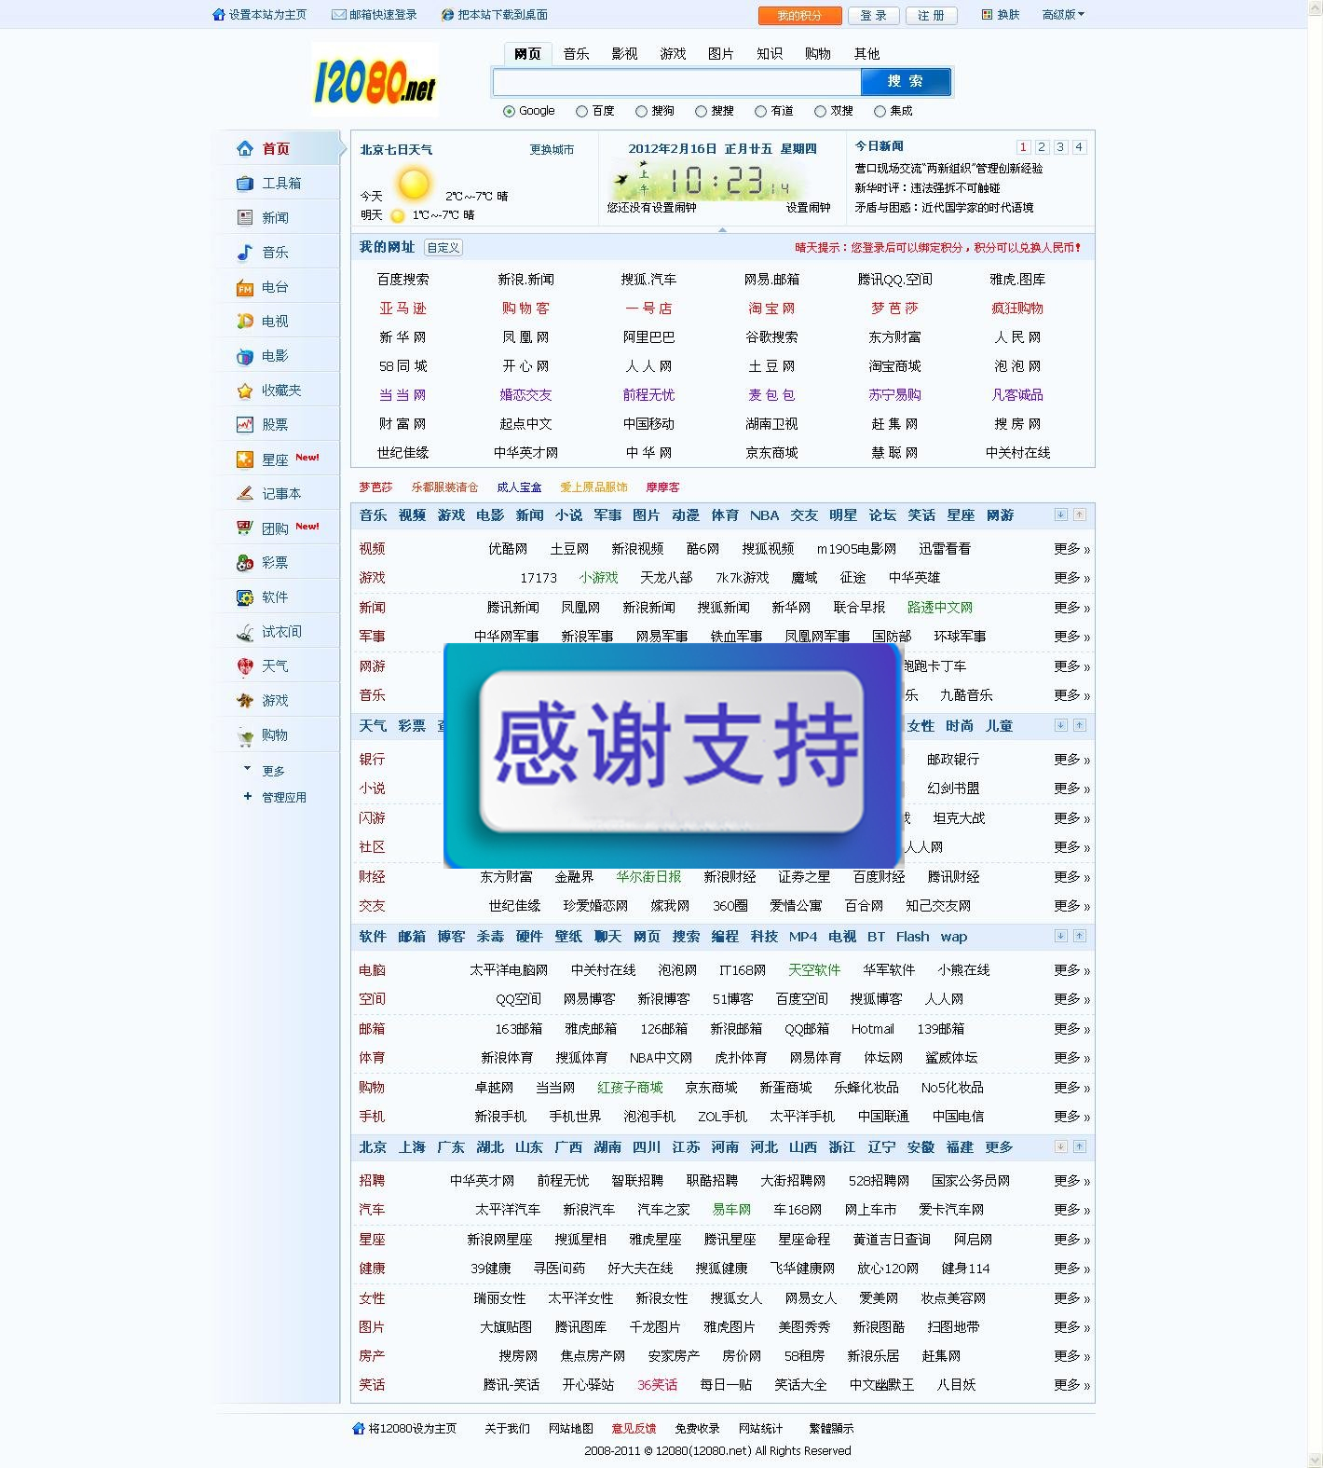Click the 股票 stock chart icon in sidebar

(x=245, y=424)
